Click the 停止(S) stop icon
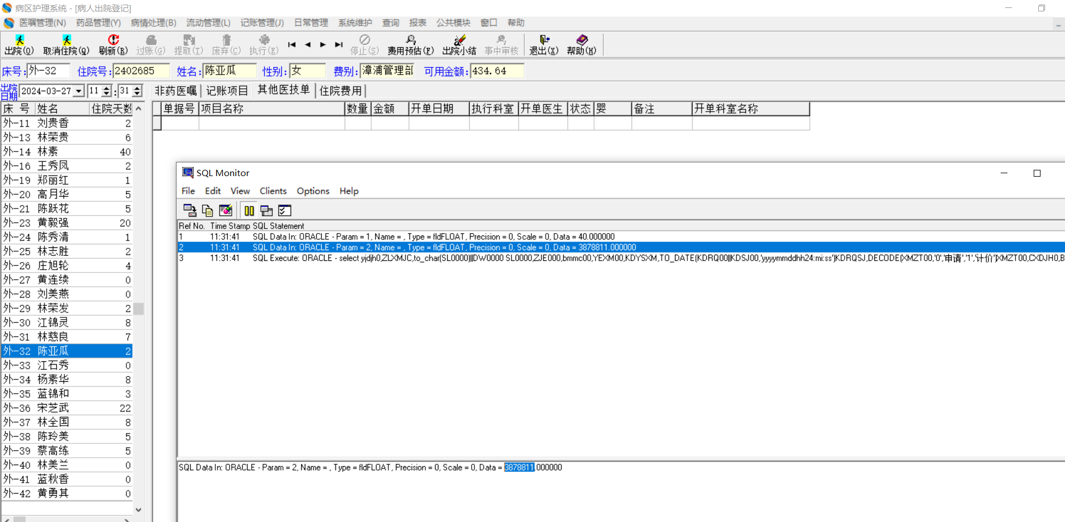Screen dimensions: 1065x522 click(364, 44)
